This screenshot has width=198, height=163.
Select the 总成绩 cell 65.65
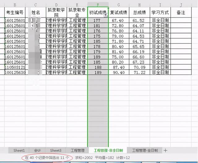click(x=140, y=46)
